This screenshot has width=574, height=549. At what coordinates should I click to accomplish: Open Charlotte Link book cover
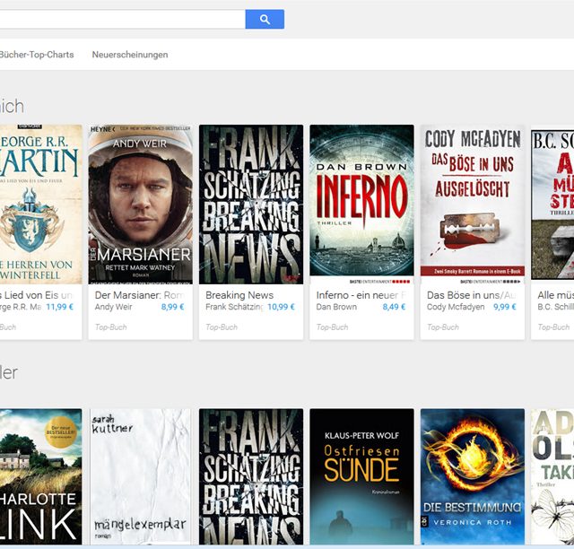point(41,477)
